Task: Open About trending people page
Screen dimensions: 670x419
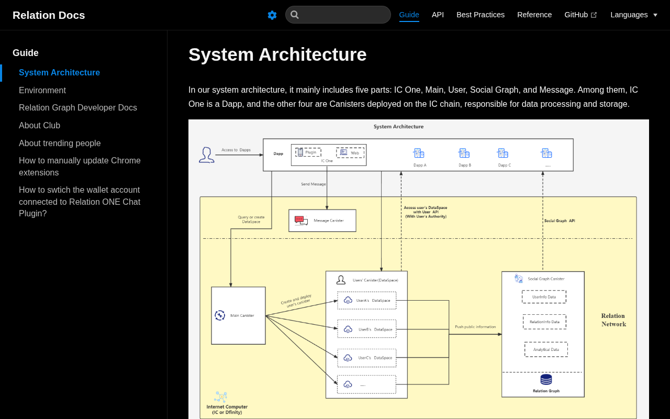Action: click(x=60, y=144)
